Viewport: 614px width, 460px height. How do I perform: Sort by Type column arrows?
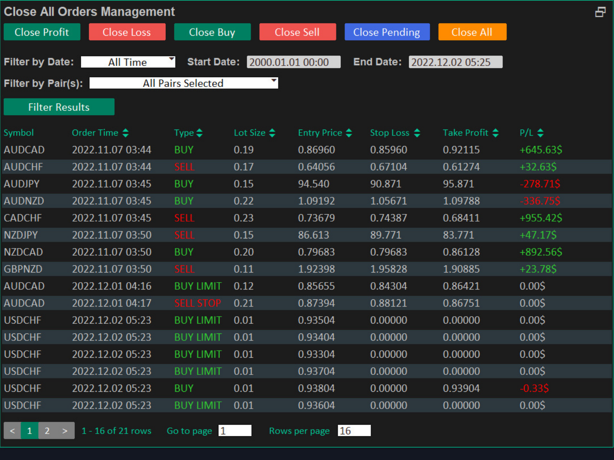tap(200, 133)
